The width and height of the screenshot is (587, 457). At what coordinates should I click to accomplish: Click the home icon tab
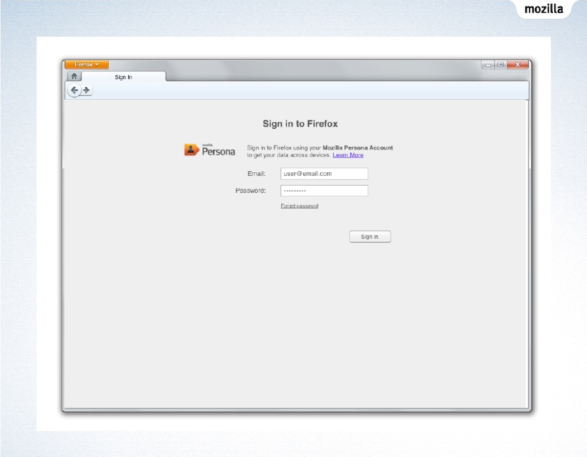click(74, 76)
